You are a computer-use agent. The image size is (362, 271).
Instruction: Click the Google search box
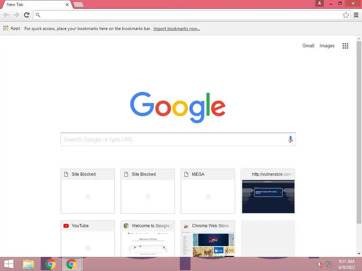click(x=178, y=139)
